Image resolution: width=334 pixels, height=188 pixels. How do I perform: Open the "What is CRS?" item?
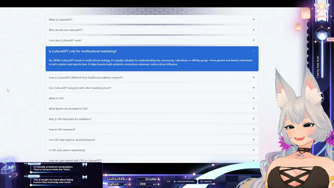(x=152, y=98)
